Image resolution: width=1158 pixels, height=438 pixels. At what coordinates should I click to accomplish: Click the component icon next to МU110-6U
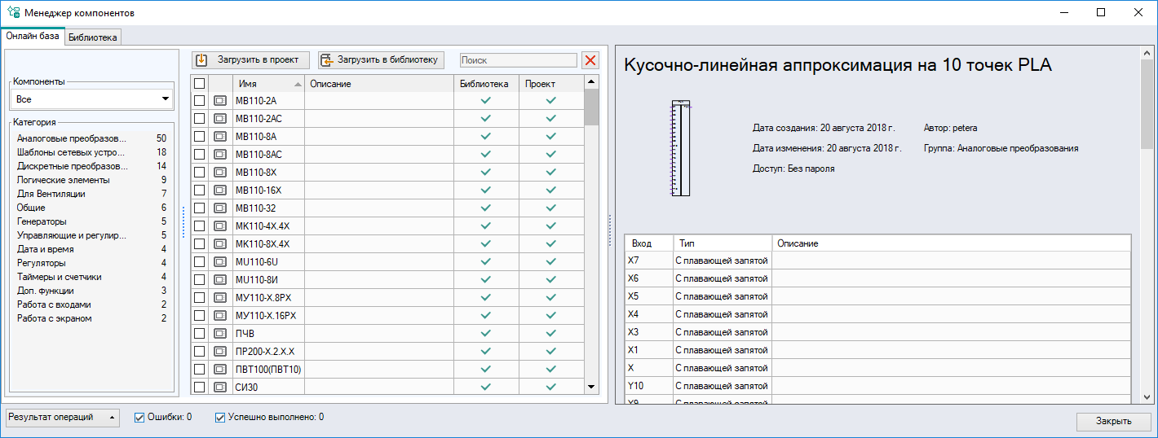click(x=220, y=262)
